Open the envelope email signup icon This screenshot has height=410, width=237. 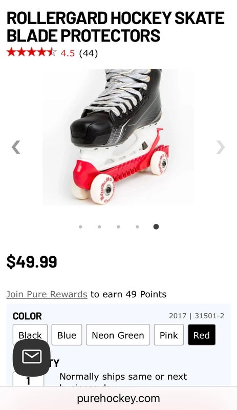click(x=32, y=357)
